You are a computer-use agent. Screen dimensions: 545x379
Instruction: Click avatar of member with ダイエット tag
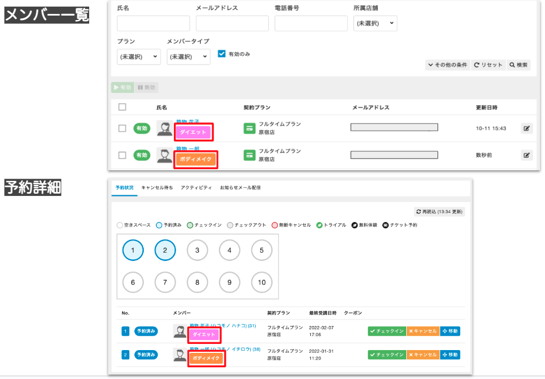tap(164, 129)
